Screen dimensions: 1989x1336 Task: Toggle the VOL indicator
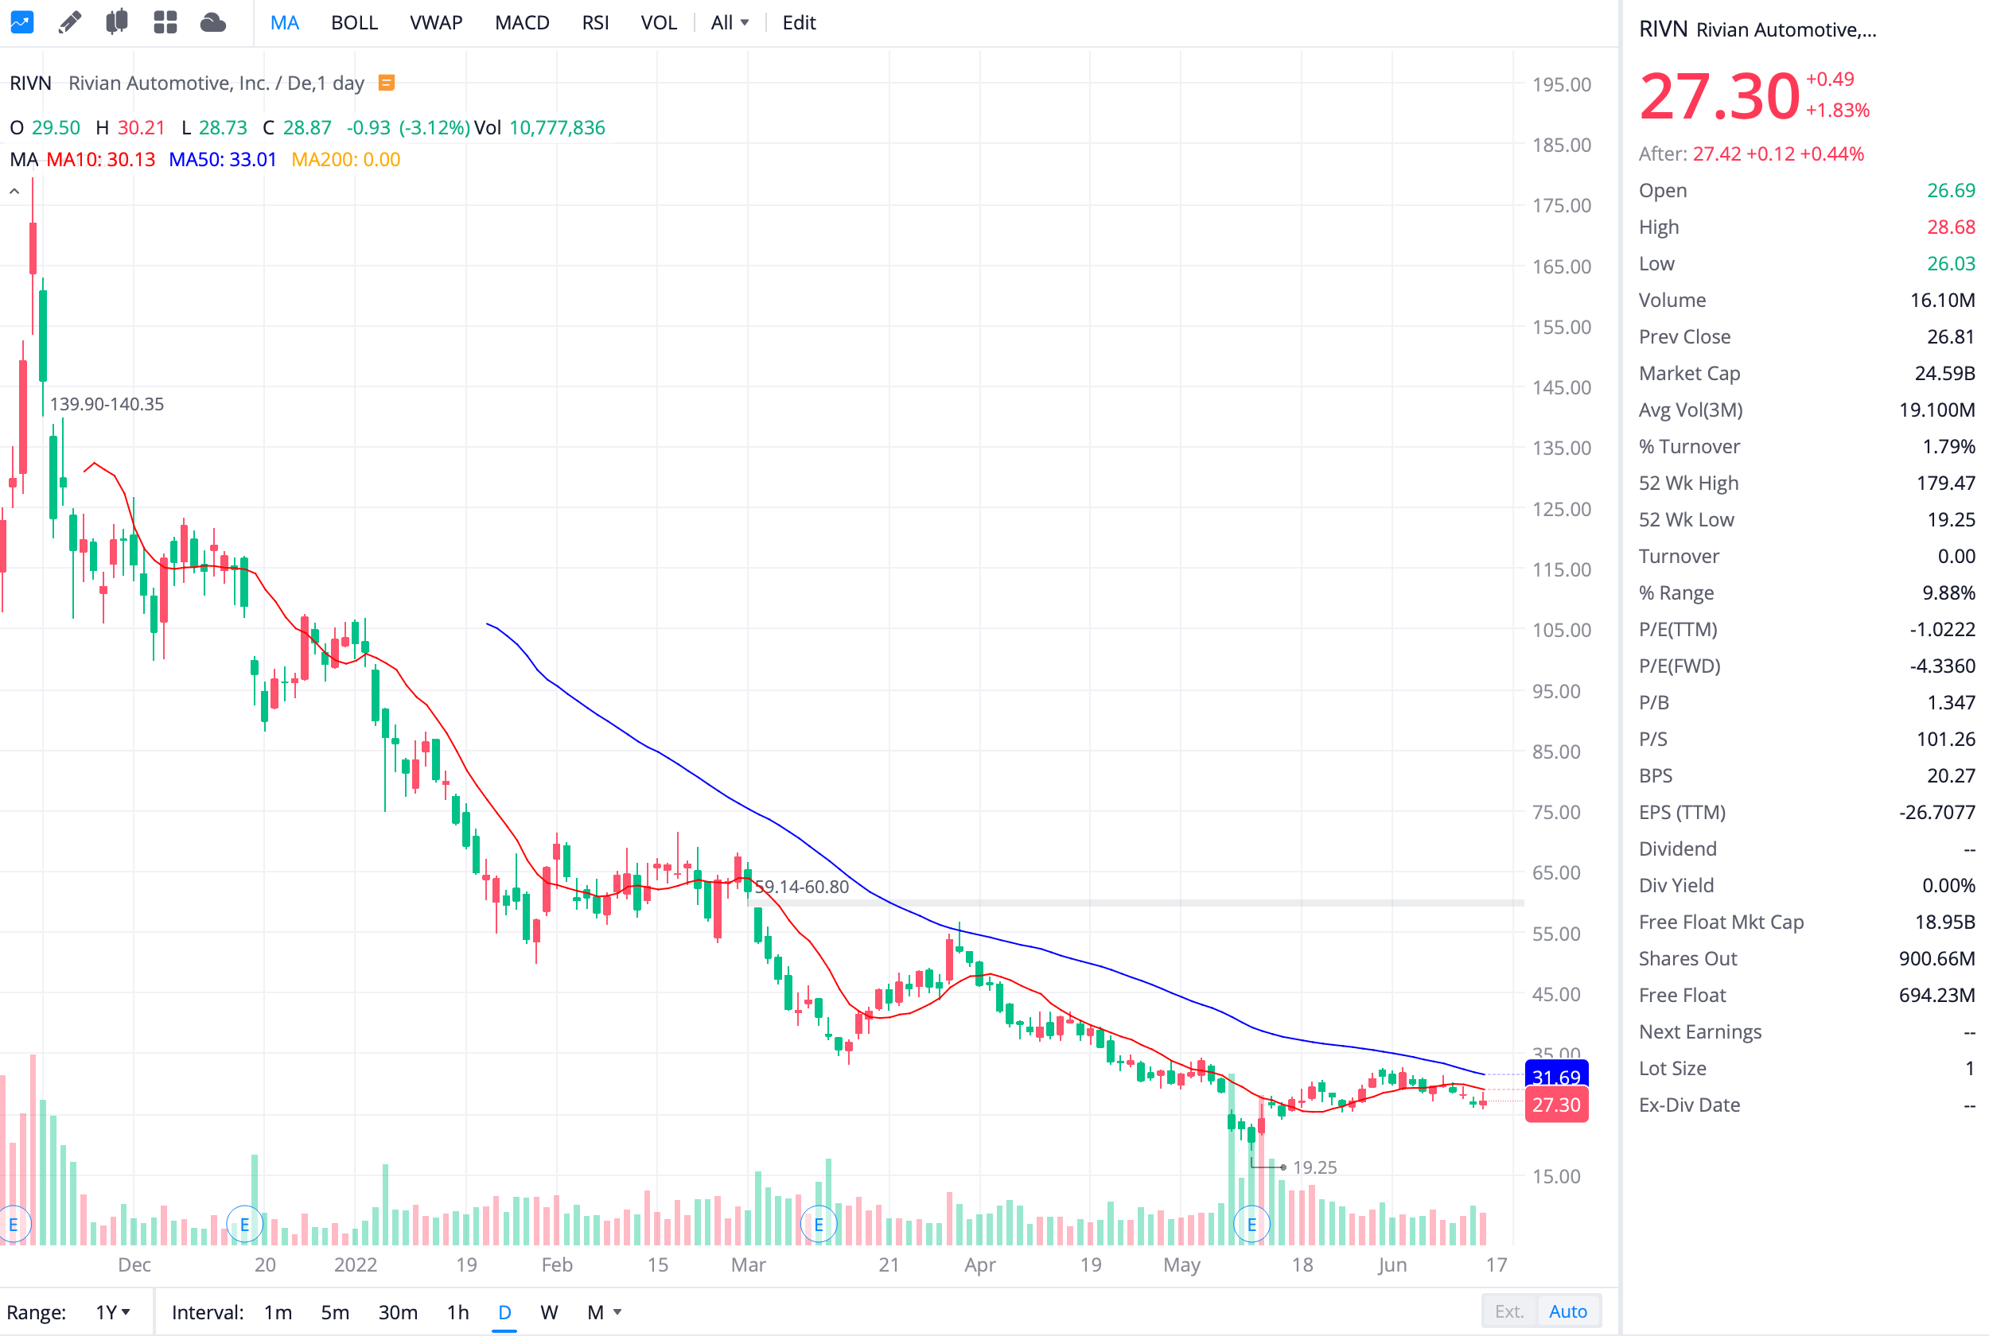coord(659,23)
